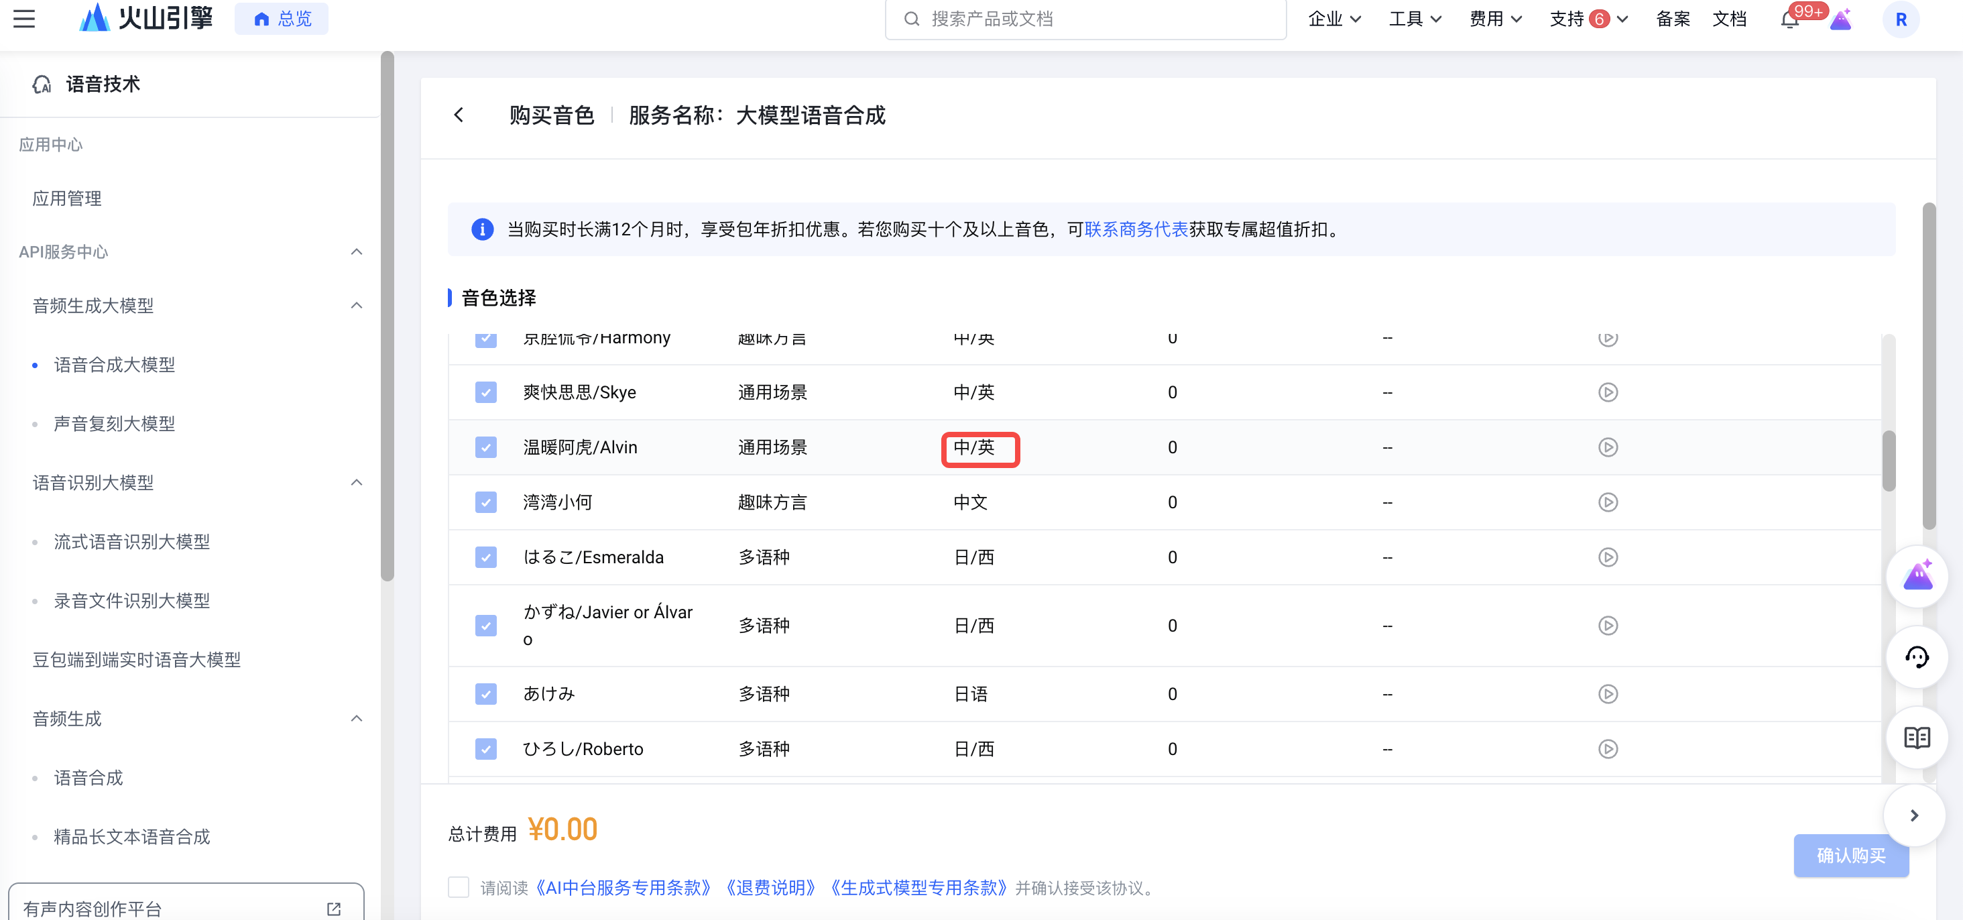Image resolution: width=1963 pixels, height=920 pixels.
Task: Play preview of かずね/Javier or Álvaro voice
Action: 1608,626
